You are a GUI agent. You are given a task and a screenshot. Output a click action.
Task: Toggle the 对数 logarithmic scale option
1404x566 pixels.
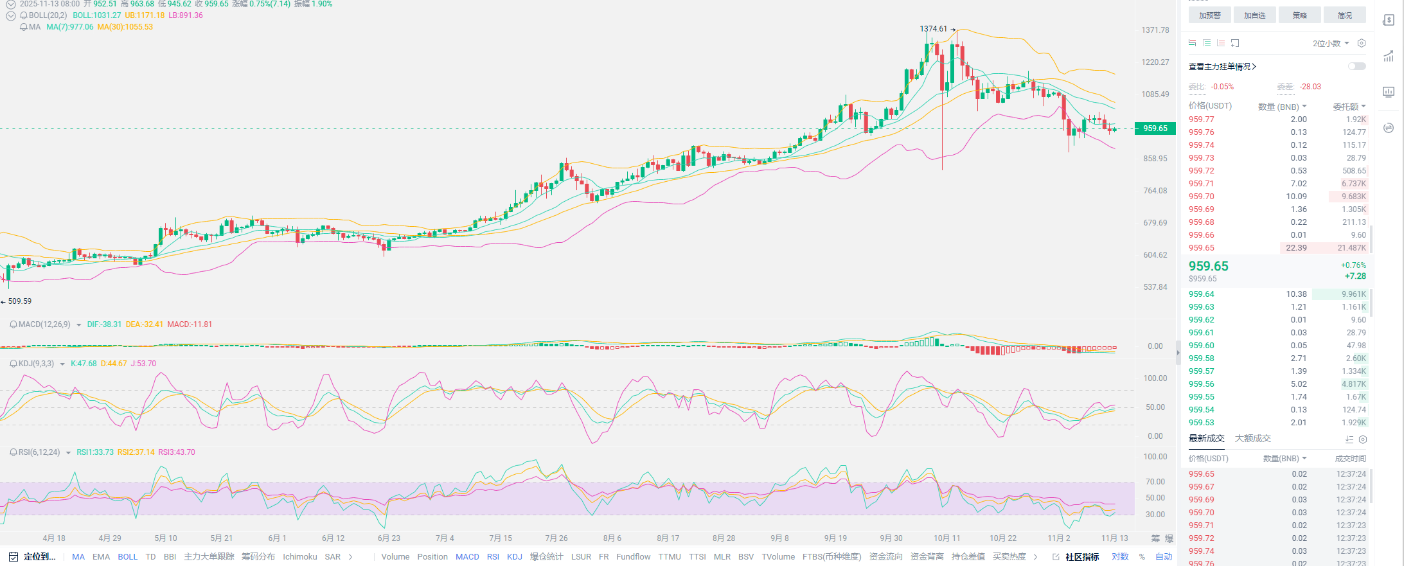[1120, 556]
